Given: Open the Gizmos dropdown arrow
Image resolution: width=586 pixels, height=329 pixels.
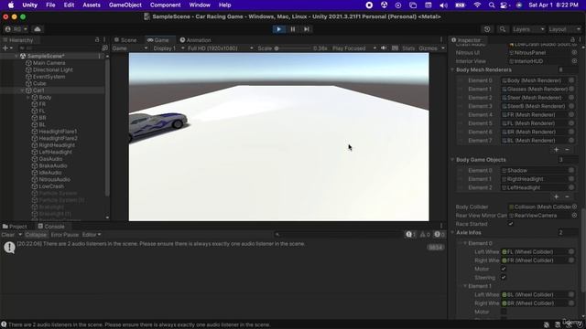Looking at the screenshot, I should tap(443, 48).
